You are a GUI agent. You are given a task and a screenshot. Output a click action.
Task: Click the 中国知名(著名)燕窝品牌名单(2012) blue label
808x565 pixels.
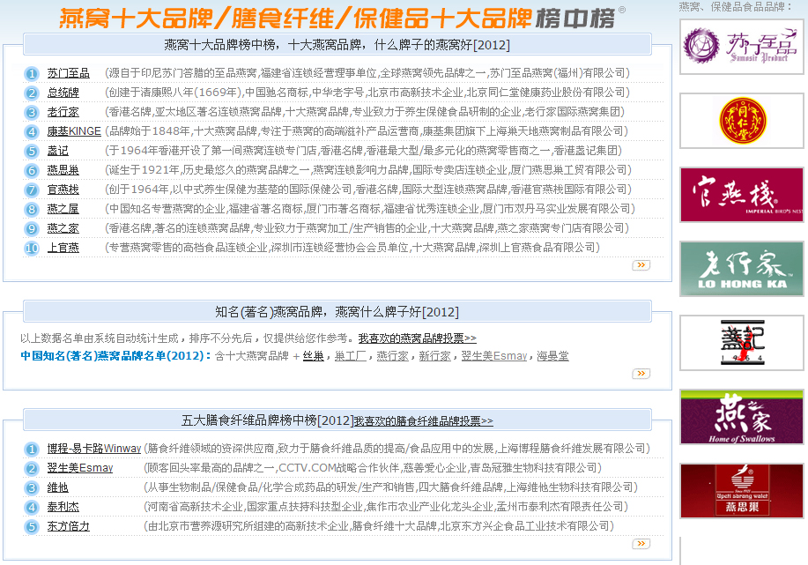pyautogui.click(x=115, y=356)
